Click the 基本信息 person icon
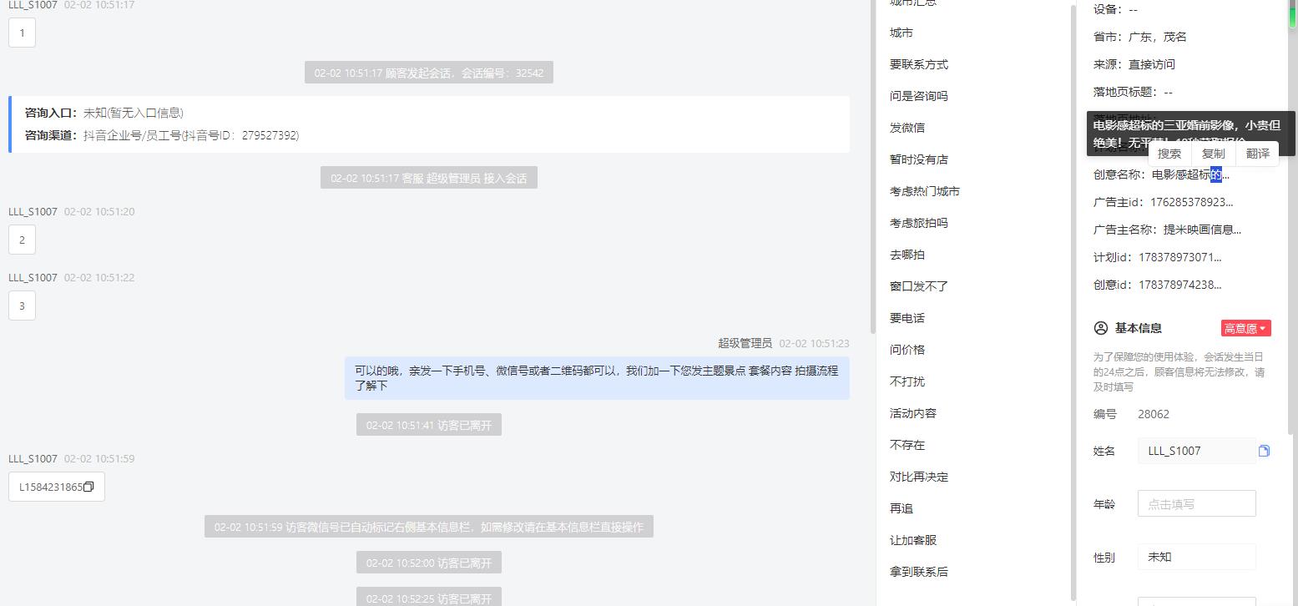Viewport: 1298px width, 606px height. pos(1101,328)
